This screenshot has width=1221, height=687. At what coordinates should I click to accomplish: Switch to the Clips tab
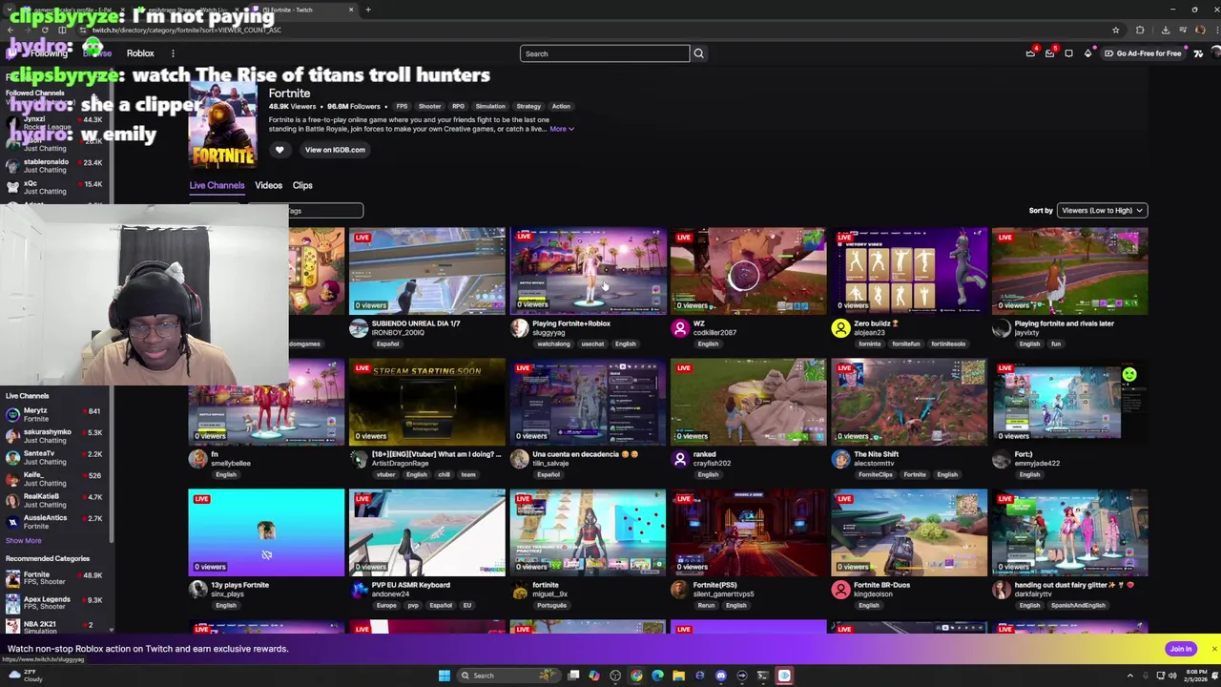302,185
